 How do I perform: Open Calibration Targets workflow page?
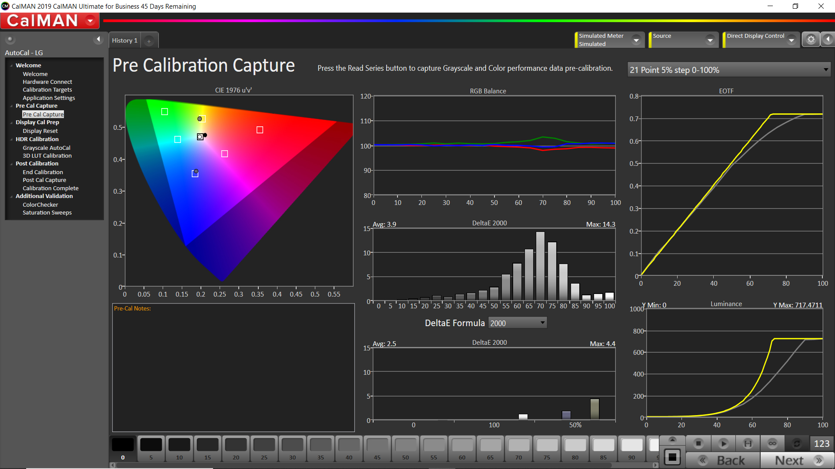coord(47,89)
